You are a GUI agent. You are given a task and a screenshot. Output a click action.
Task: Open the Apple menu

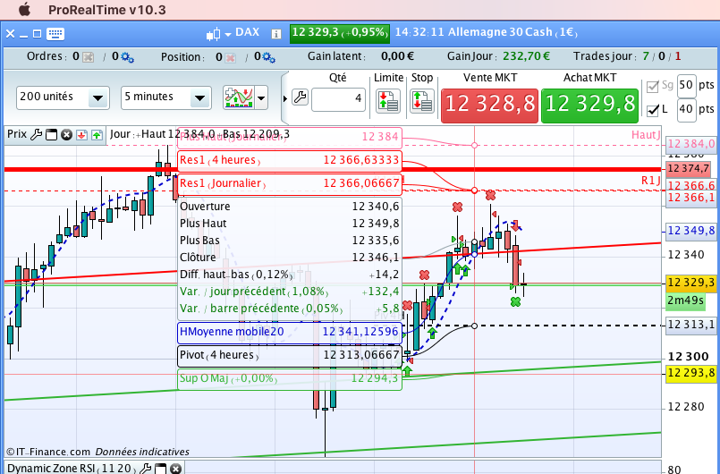point(24,9)
